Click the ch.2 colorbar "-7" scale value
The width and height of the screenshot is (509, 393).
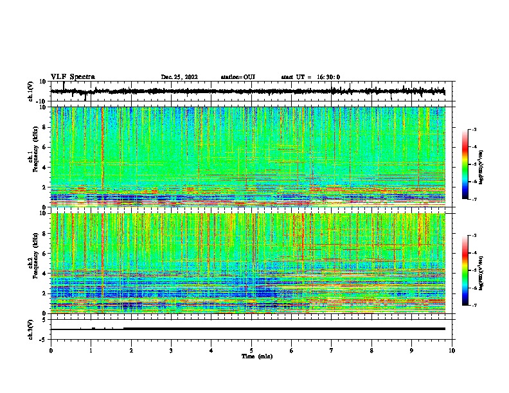pos(474,306)
